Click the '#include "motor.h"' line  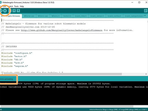pyautogui.click(x=14, y=56)
